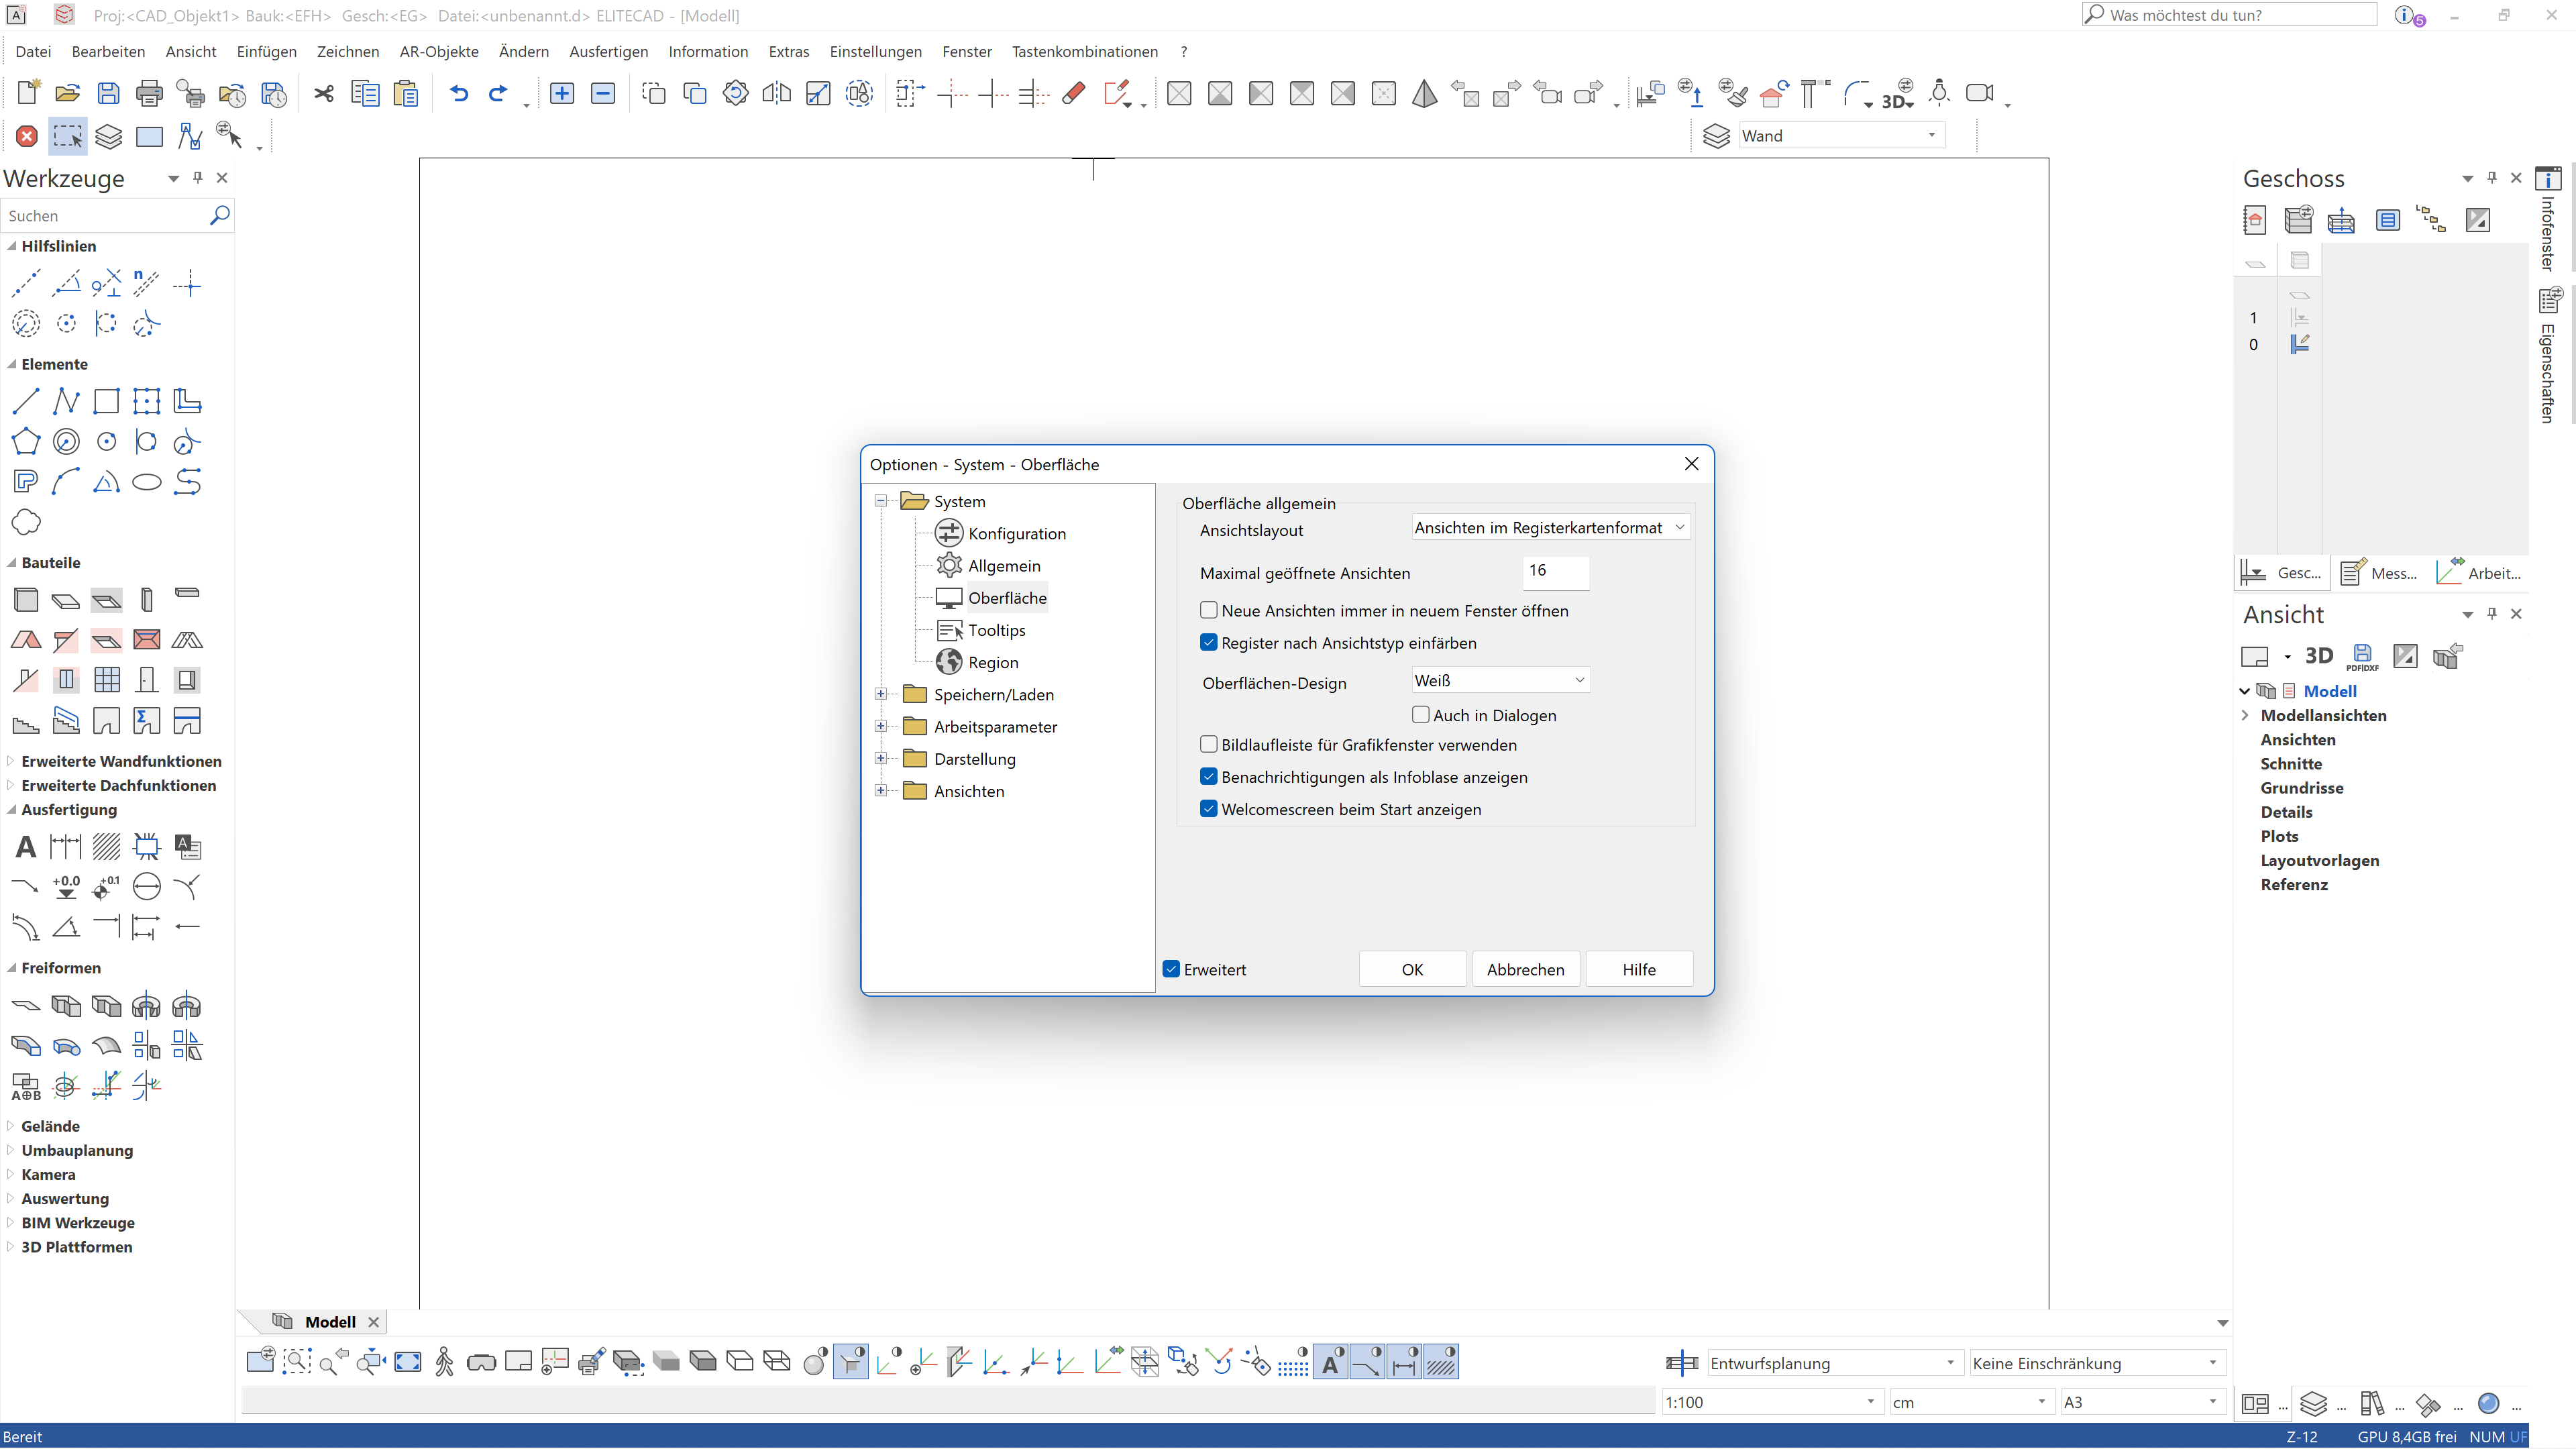Click the layers icon beside Wand dropdown
Viewport: 2576px width, 1449px height.
(x=1716, y=136)
